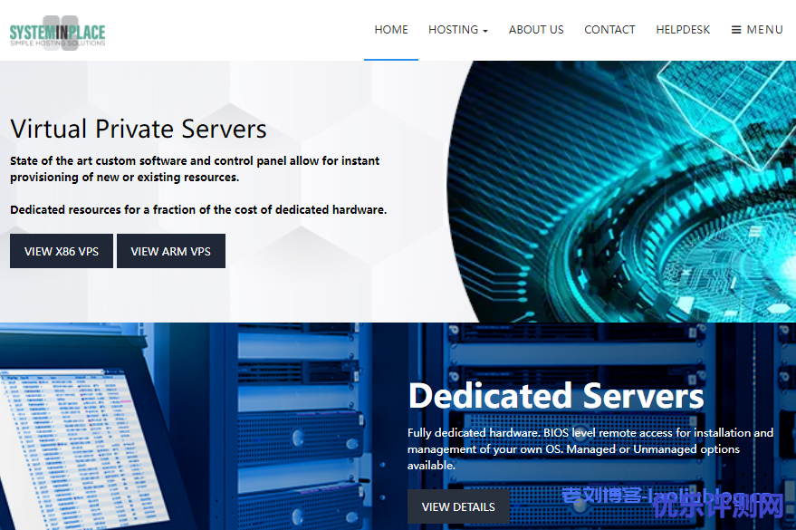Open the ABOUT US page
The image size is (796, 530).
(536, 30)
